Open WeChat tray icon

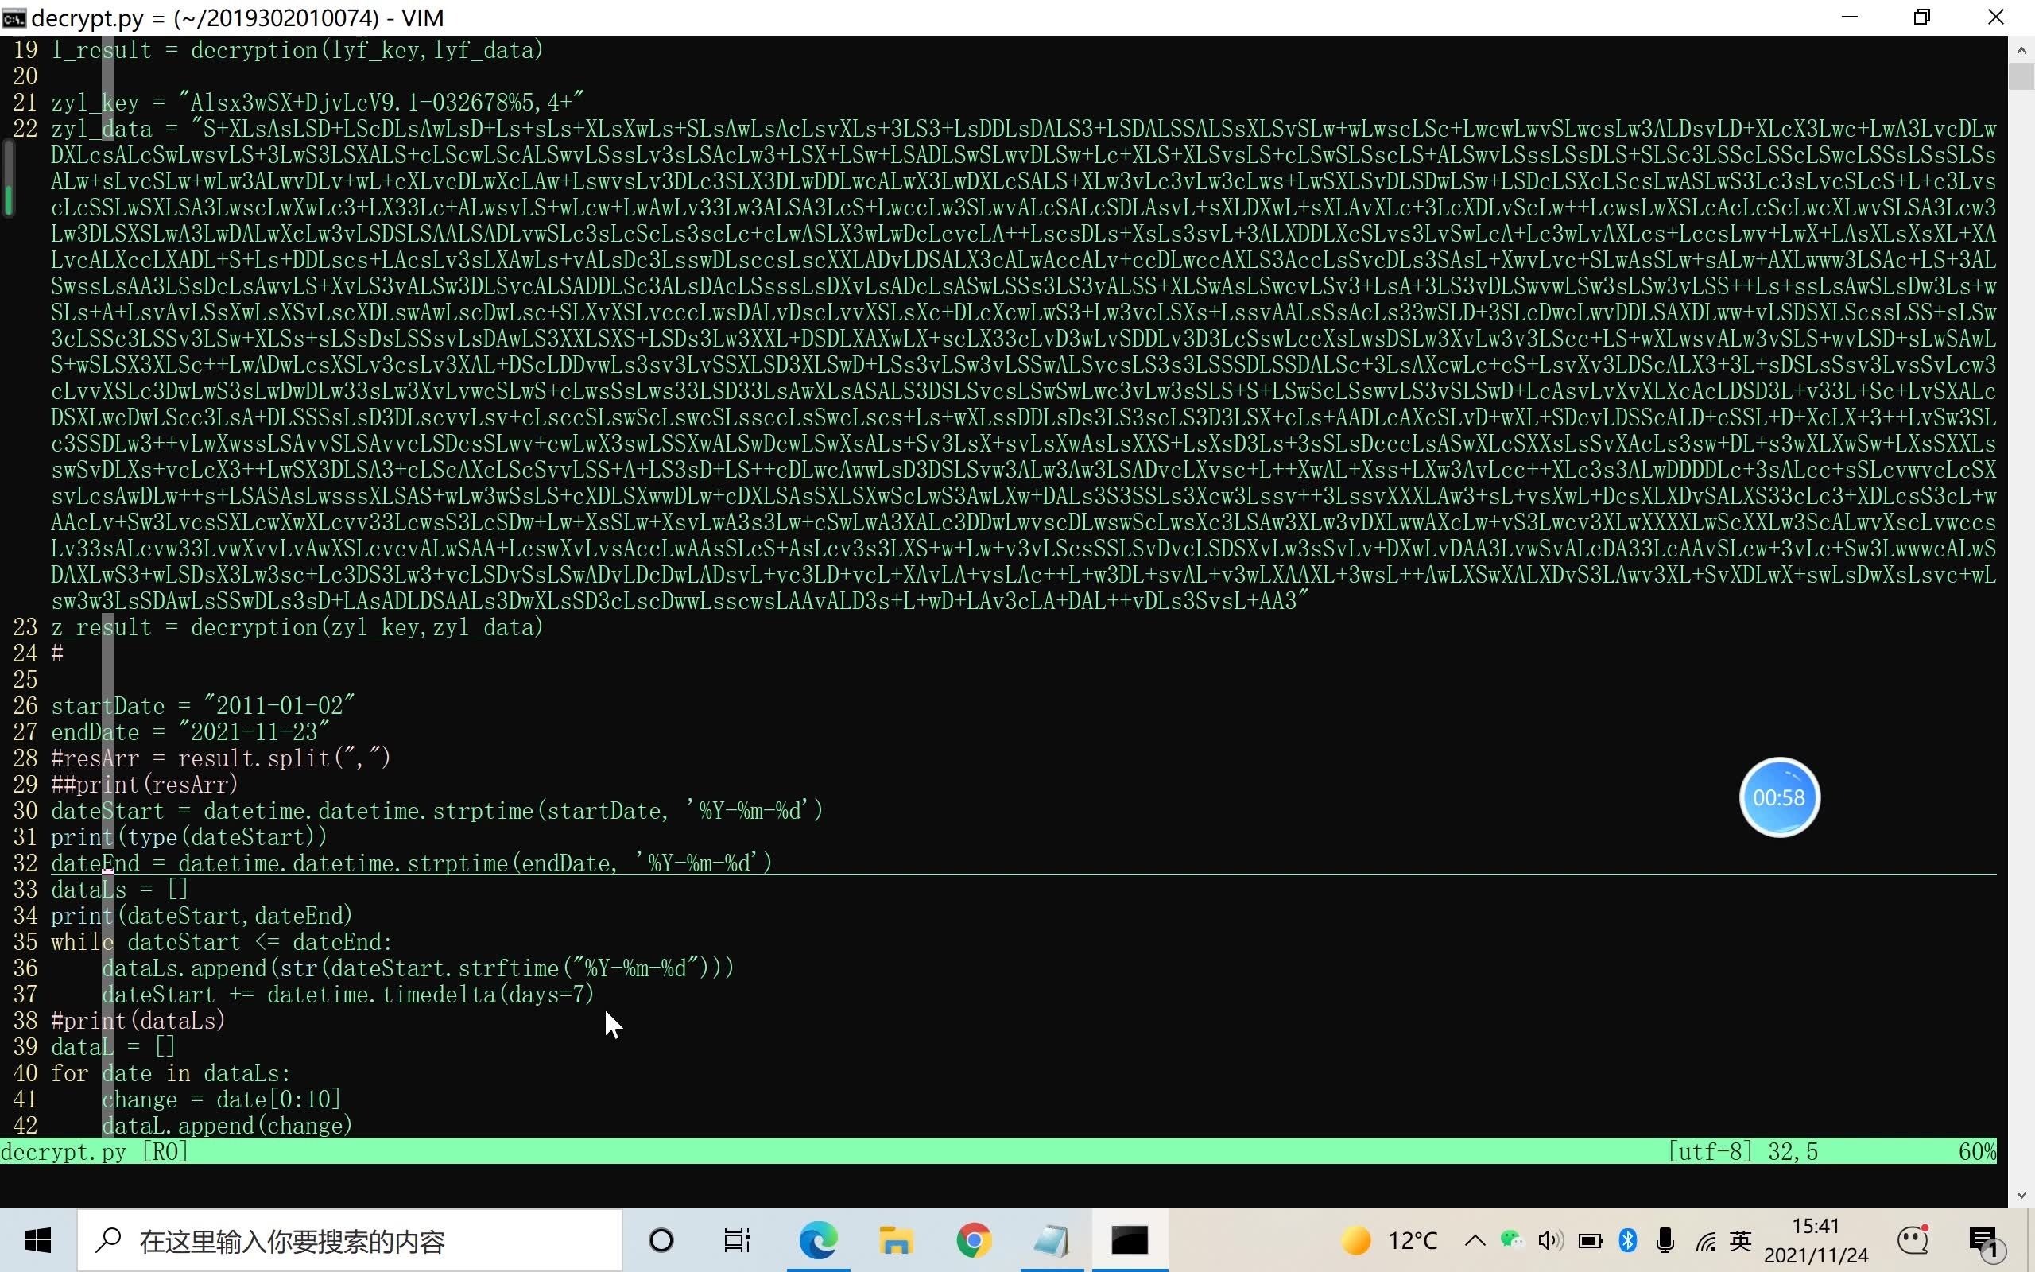(x=1512, y=1240)
